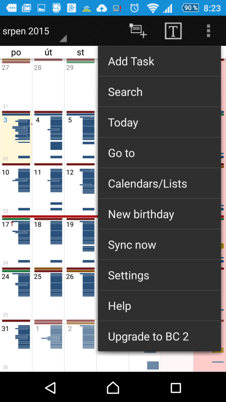The image size is (226, 402).
Task: Open Settings from the menu
Action: 159,275
